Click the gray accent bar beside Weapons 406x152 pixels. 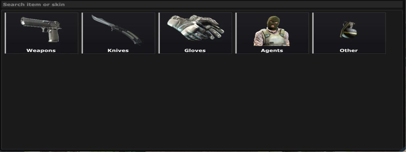click(x=5, y=33)
